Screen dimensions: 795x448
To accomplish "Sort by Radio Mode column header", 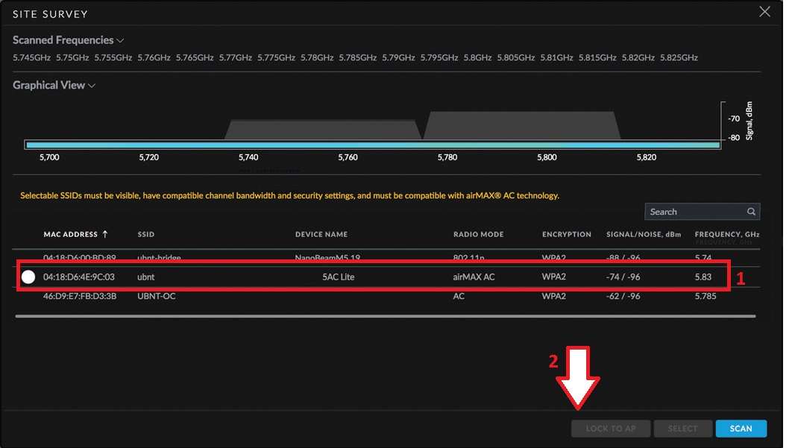I will 478,235.
